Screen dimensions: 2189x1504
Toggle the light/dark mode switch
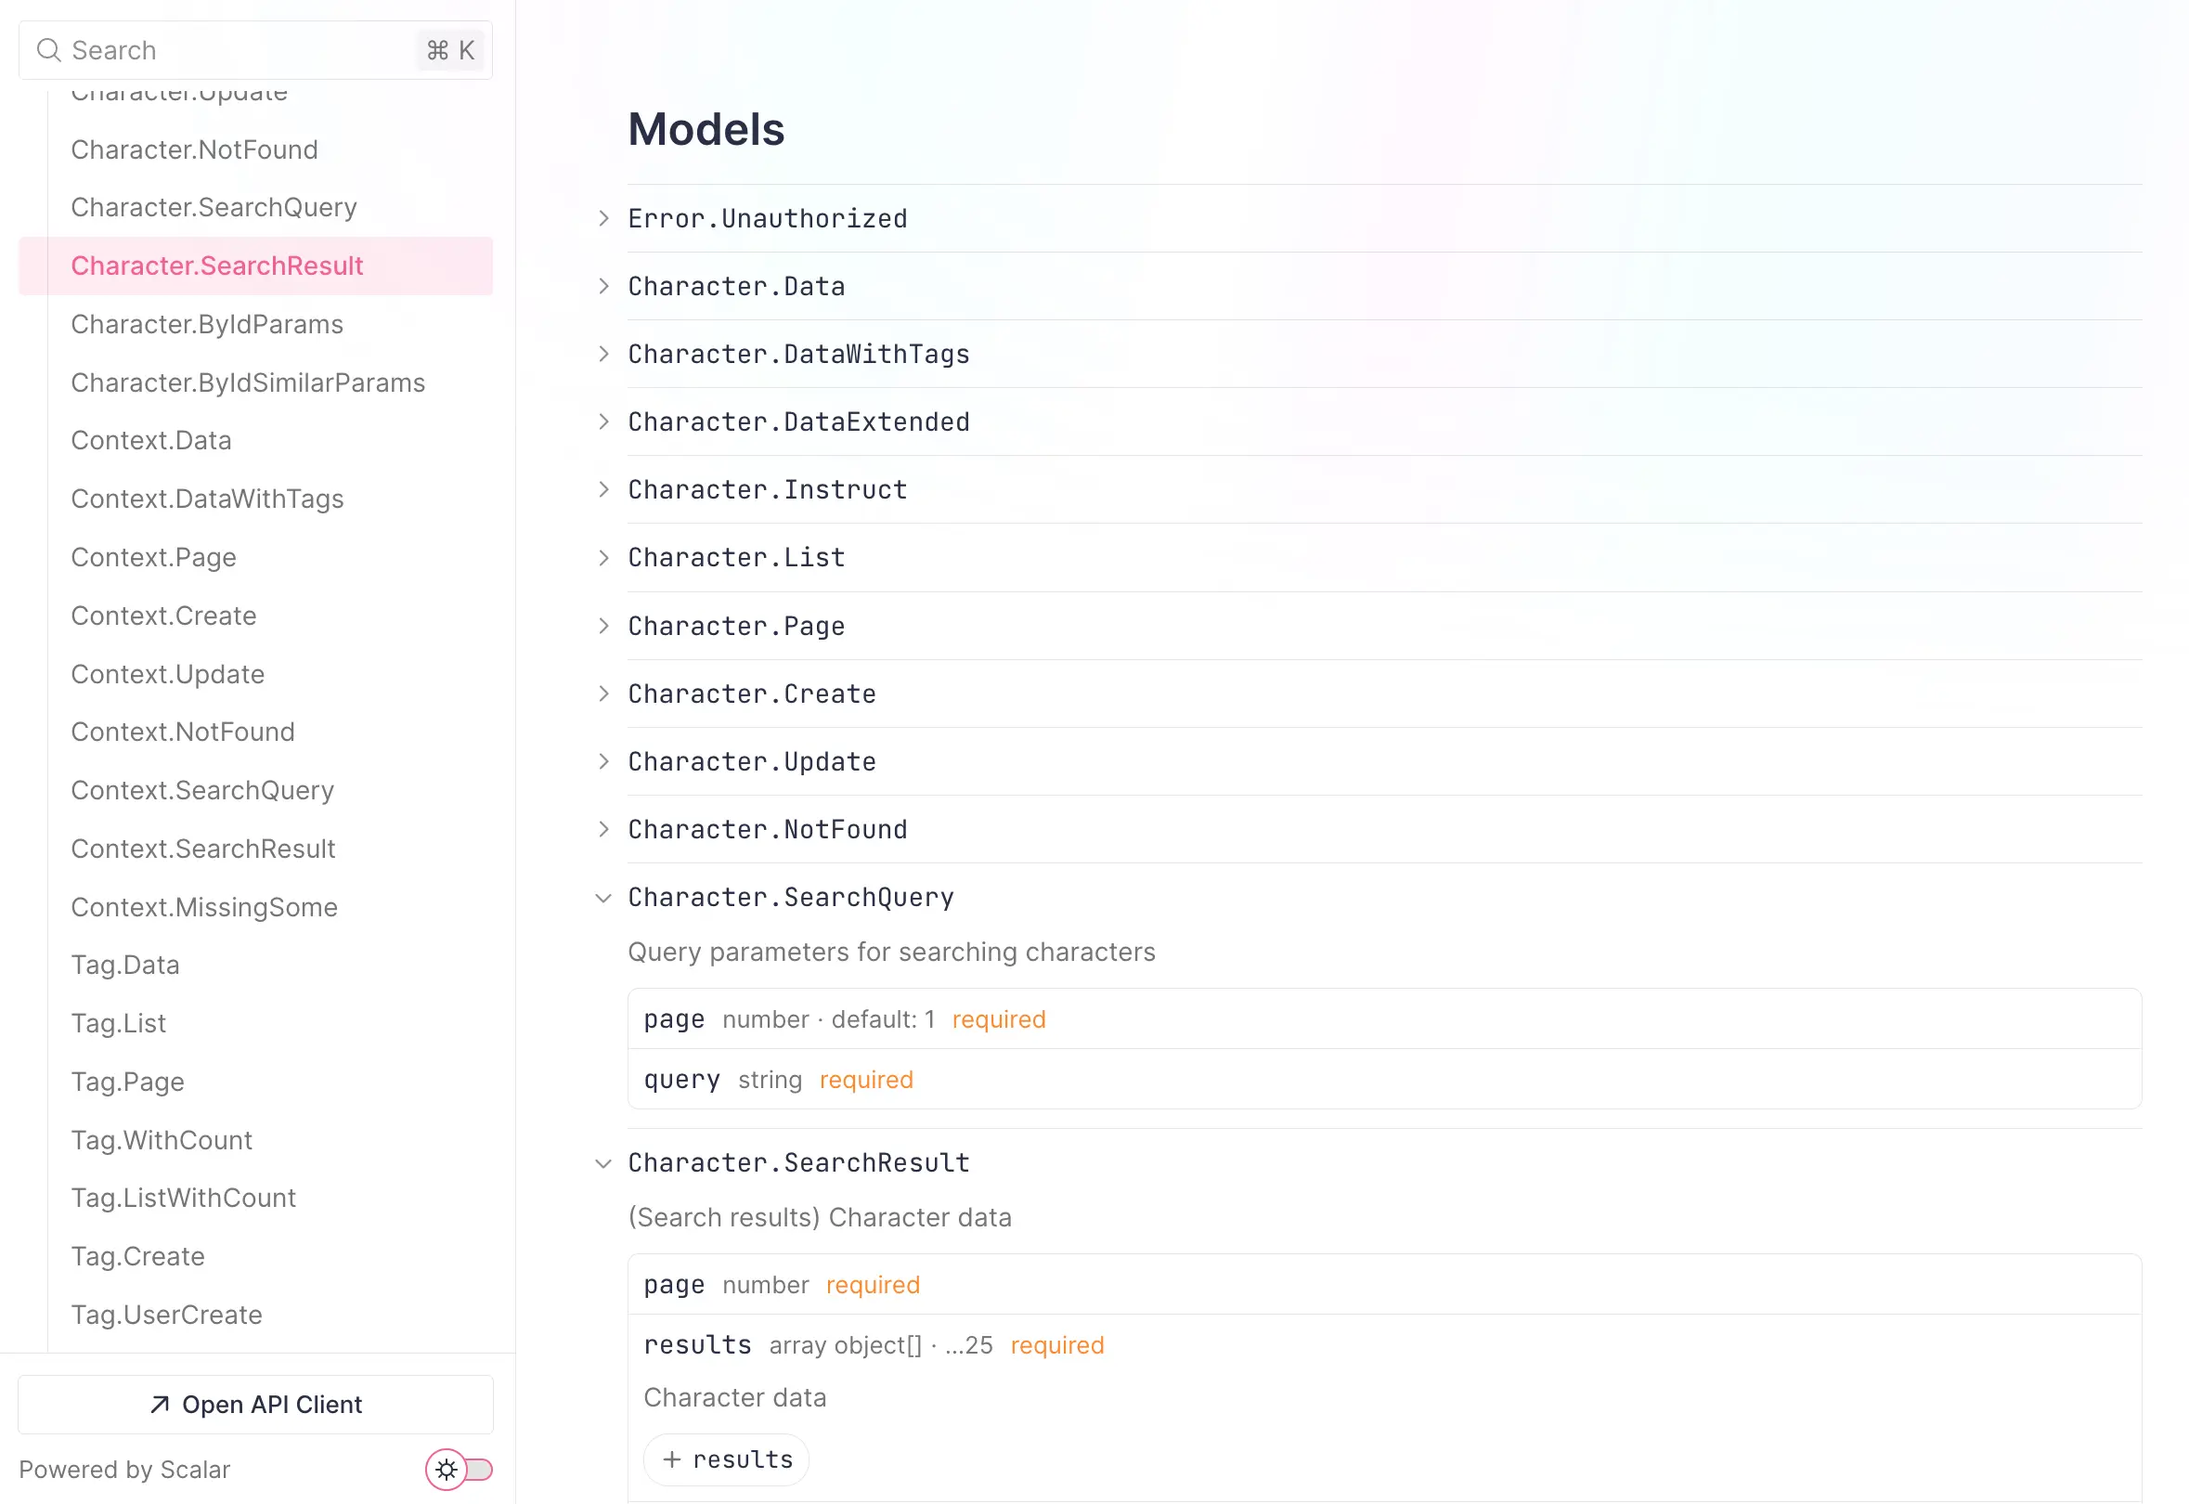(x=459, y=1469)
